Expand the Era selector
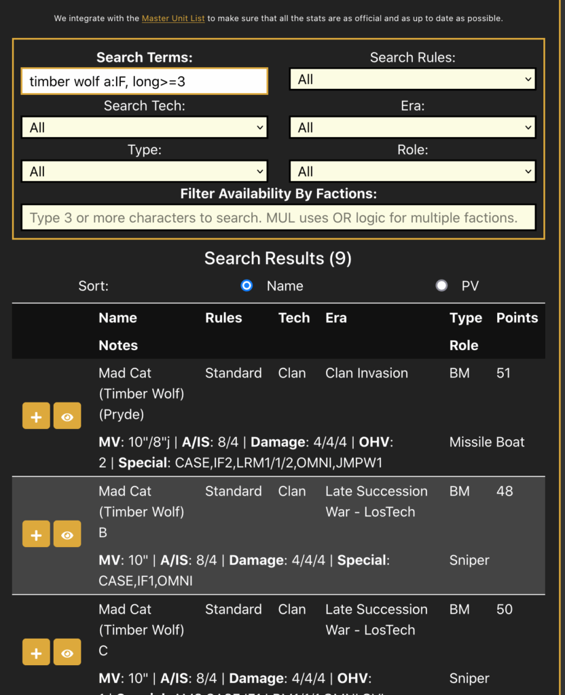This screenshot has width=565, height=695. pos(412,127)
